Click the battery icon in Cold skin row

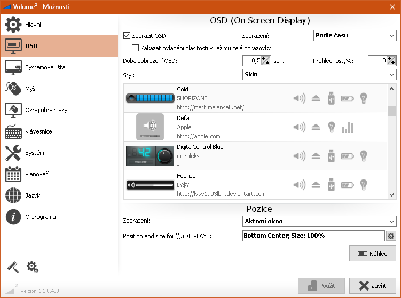pyautogui.click(x=347, y=98)
